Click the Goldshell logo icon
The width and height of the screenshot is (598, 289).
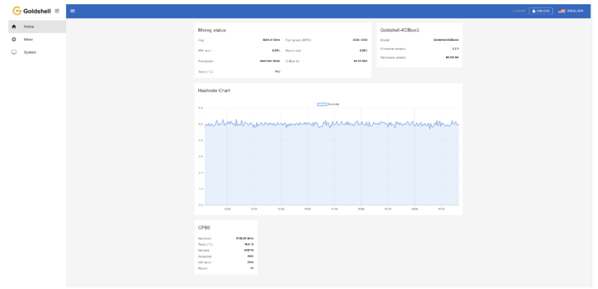click(x=17, y=11)
